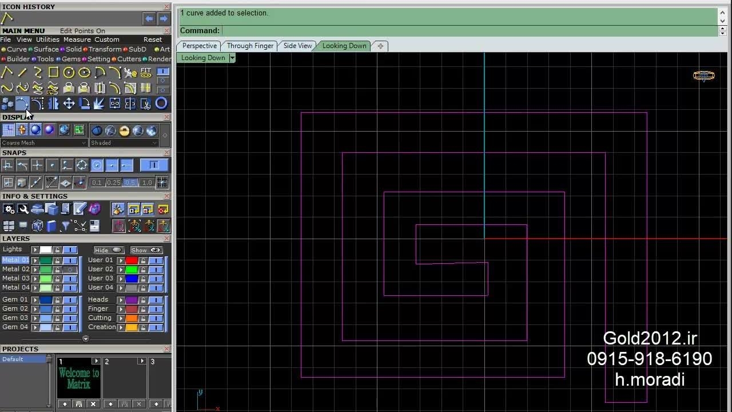This screenshot has height=412, width=732.
Task: Switch to the Perspective viewport tab
Action: (199, 46)
